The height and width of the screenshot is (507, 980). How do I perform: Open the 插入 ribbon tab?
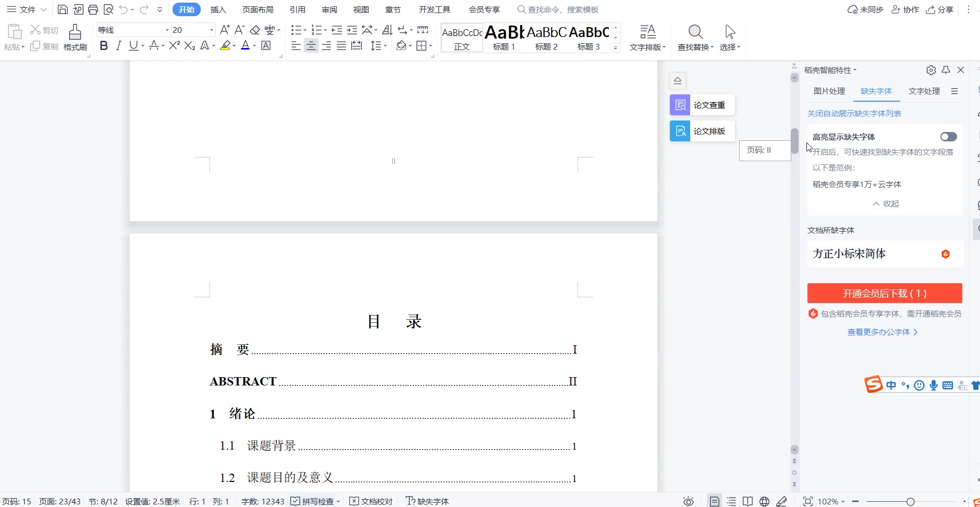pyautogui.click(x=218, y=9)
